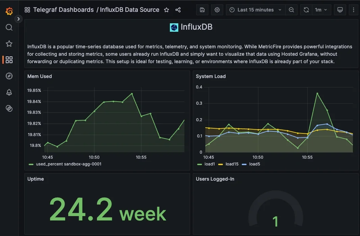
Task: Open the dashboard three-dot menu
Action: pos(353,10)
